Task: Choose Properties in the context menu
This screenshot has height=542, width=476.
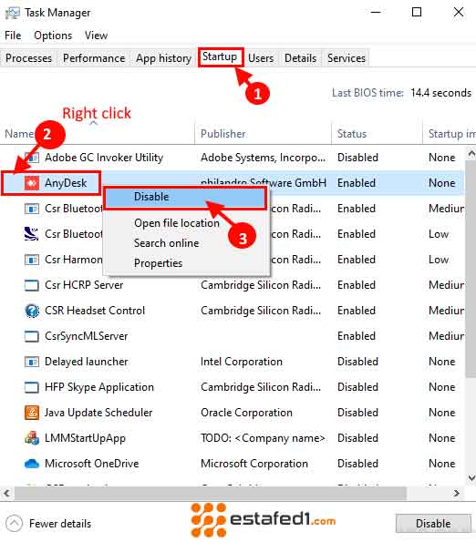Action: pos(158,263)
